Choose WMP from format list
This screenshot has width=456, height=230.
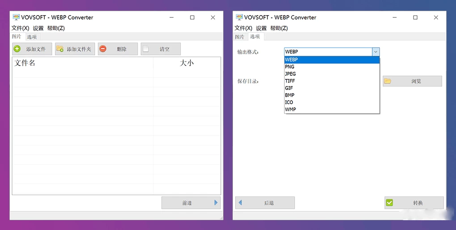click(332, 109)
